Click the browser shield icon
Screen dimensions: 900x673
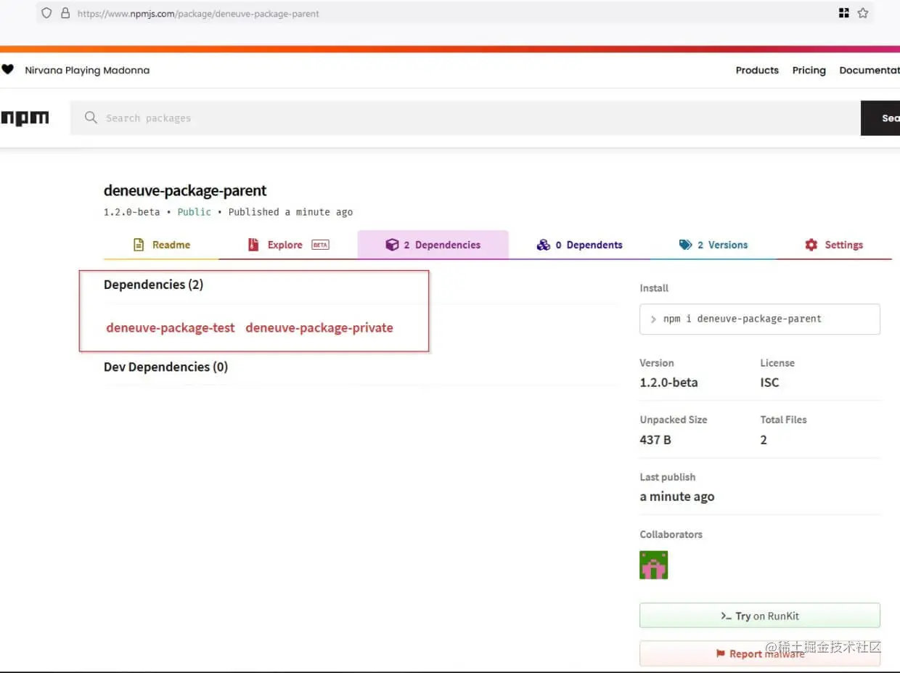tap(46, 12)
